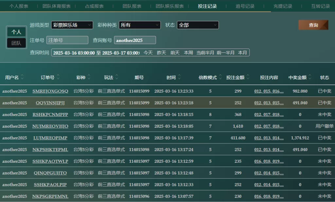
Task: View bet content for order NKPSGRPEMNL
Action: point(269,196)
